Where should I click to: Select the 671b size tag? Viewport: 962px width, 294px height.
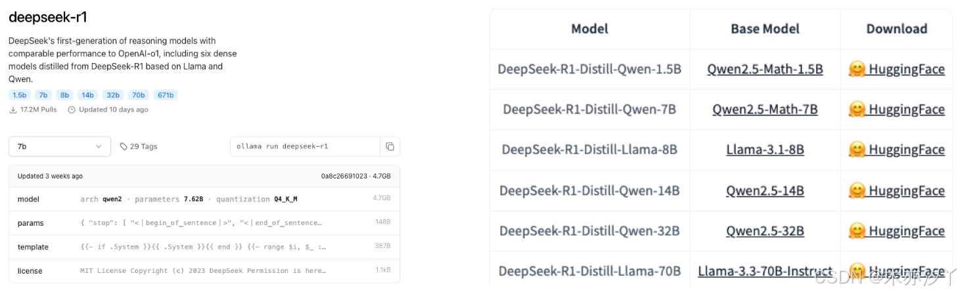[166, 95]
